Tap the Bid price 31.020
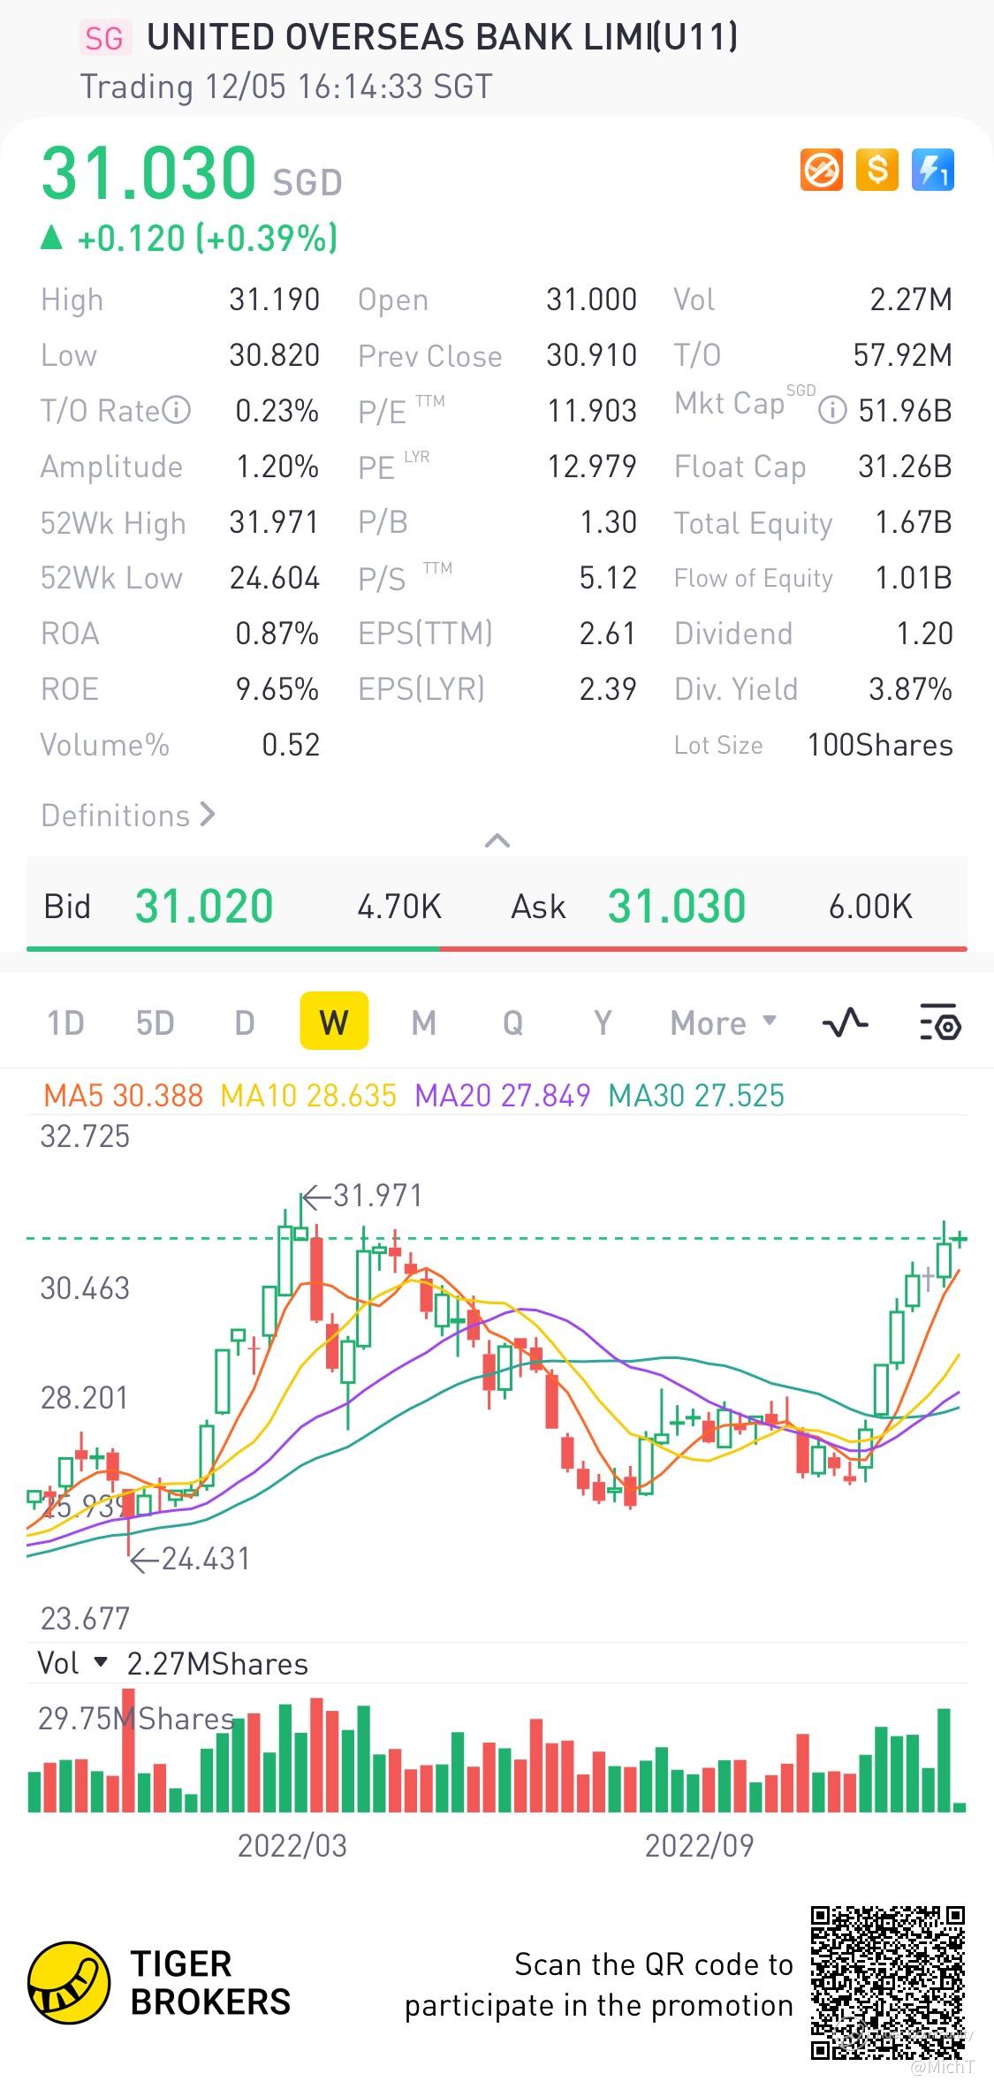The image size is (994, 2089). (204, 907)
